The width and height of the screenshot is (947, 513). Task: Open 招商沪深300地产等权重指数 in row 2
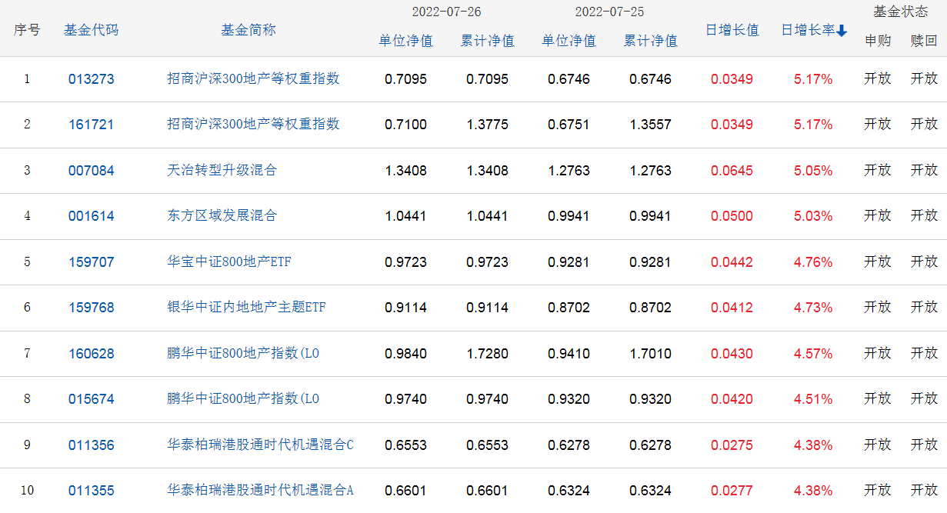253,124
